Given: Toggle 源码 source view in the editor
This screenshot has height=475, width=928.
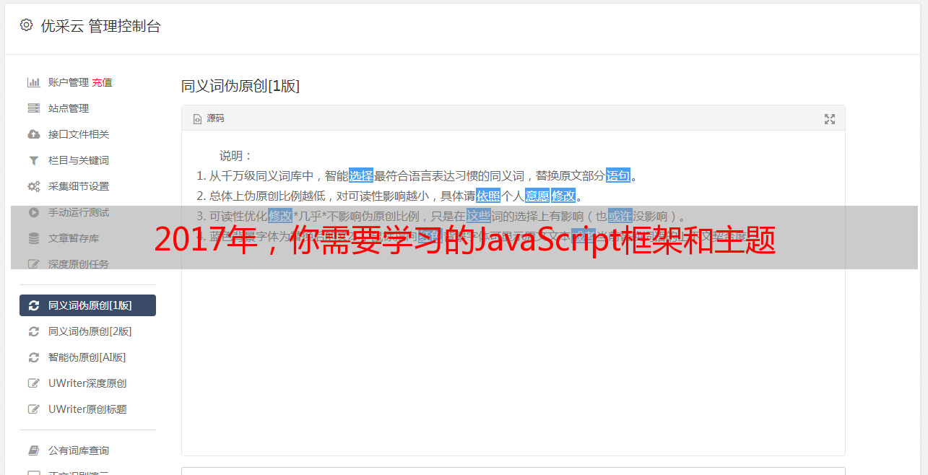Looking at the screenshot, I should click(209, 118).
